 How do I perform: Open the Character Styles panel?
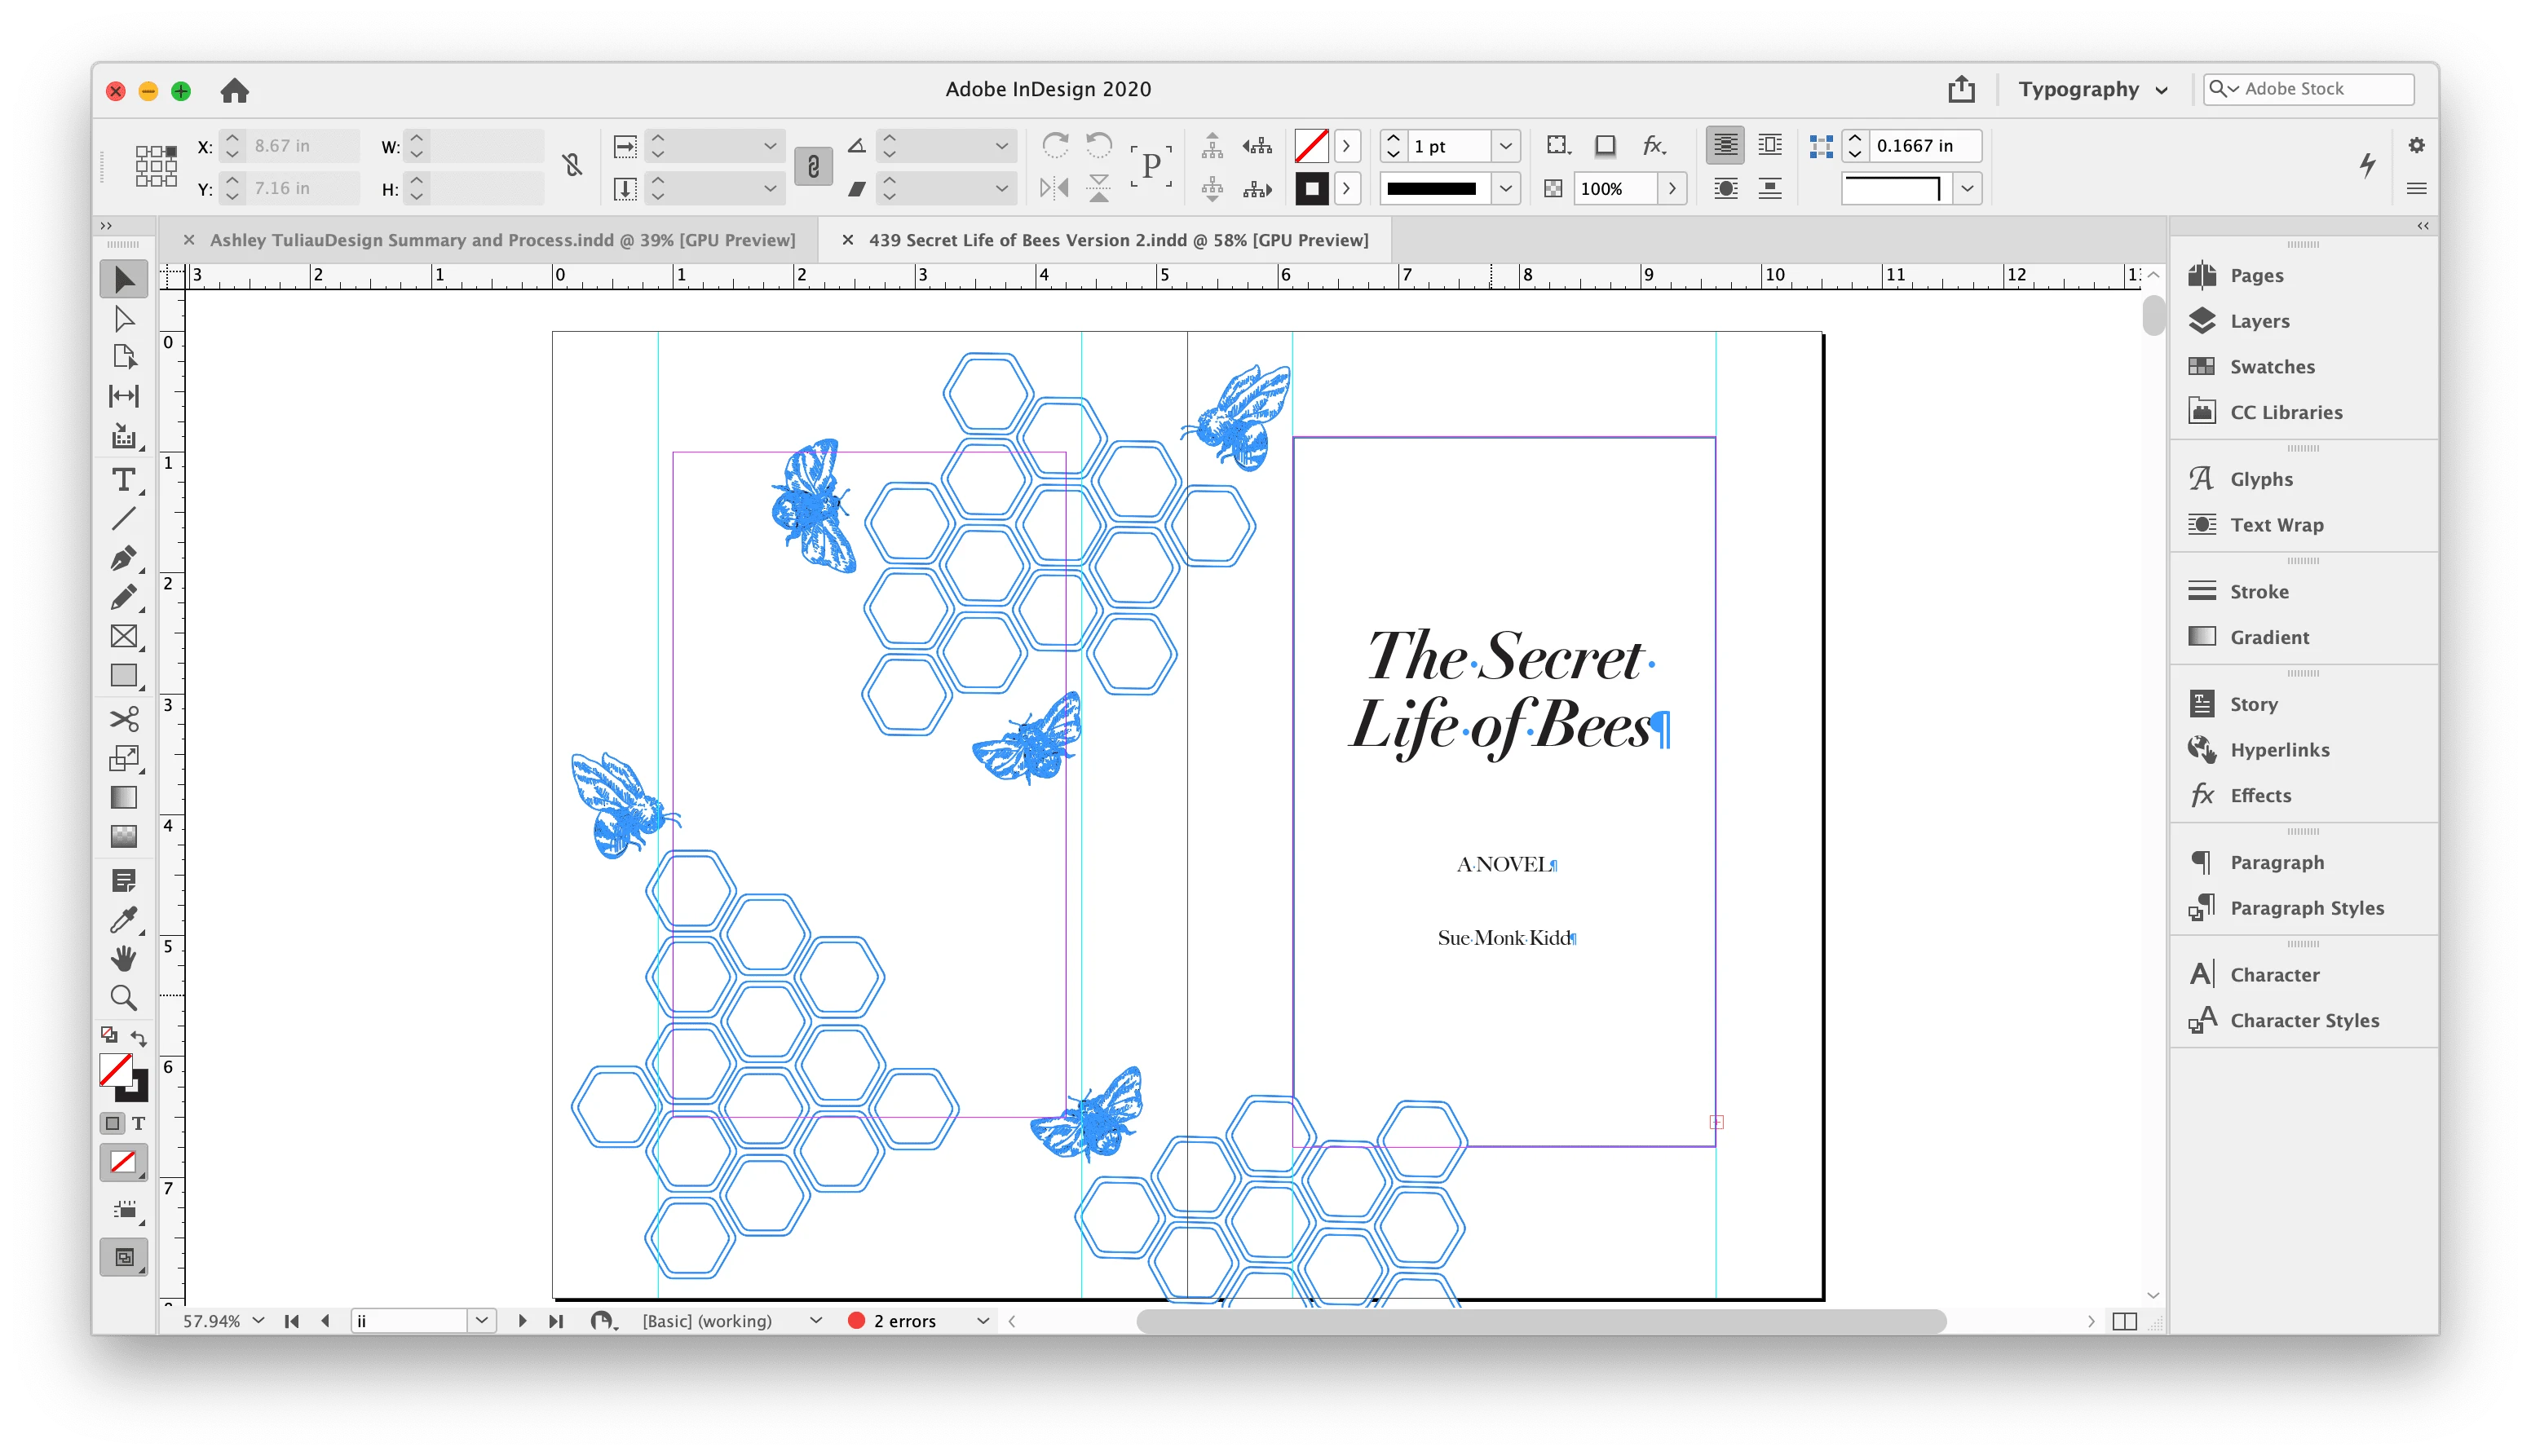pyautogui.click(x=2304, y=1020)
